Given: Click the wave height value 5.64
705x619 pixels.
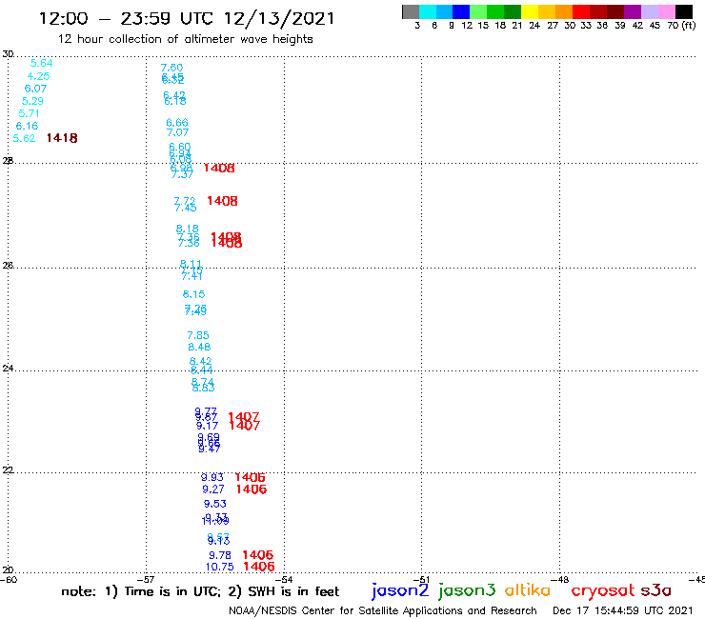Looking at the screenshot, I should pyautogui.click(x=41, y=64).
